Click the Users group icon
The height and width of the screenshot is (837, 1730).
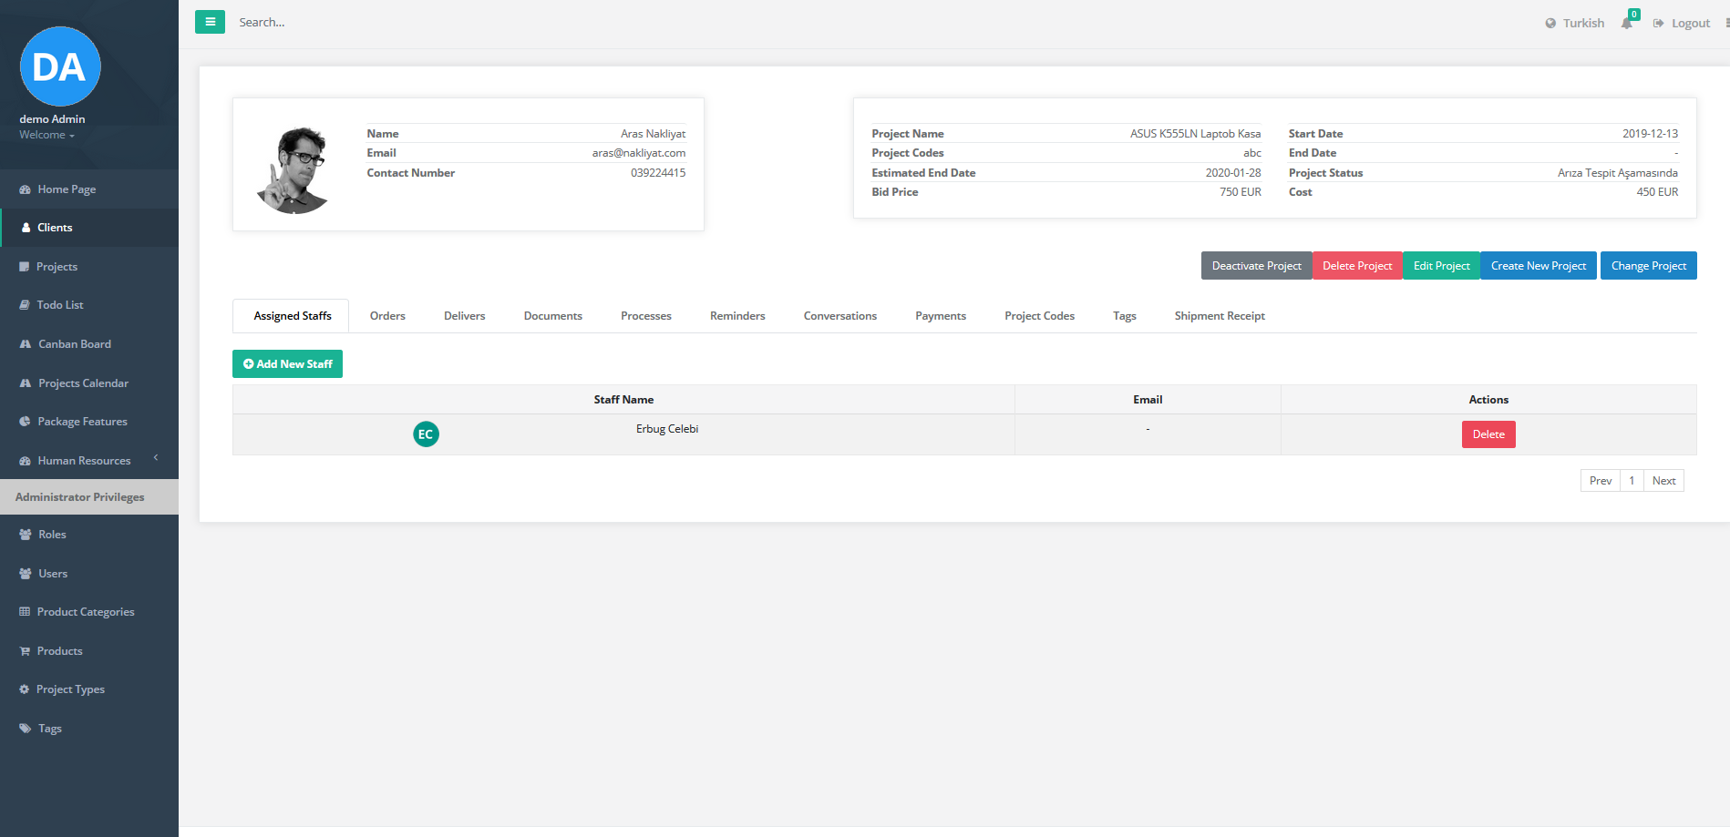point(26,574)
